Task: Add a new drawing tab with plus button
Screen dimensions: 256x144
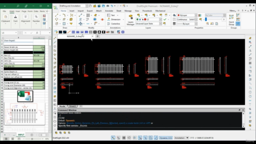Action: 98,36
